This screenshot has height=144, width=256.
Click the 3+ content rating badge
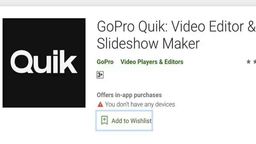[100, 75]
